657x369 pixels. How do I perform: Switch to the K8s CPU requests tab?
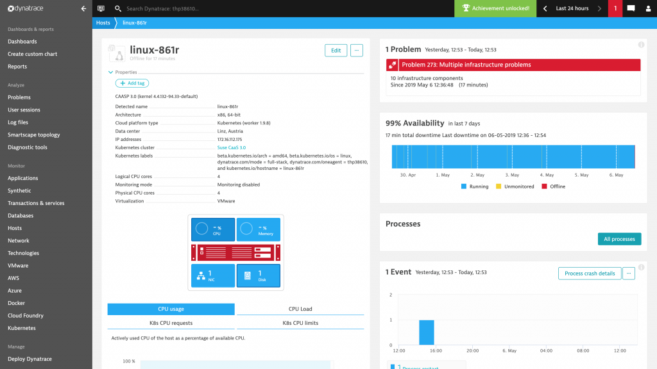[x=171, y=323]
